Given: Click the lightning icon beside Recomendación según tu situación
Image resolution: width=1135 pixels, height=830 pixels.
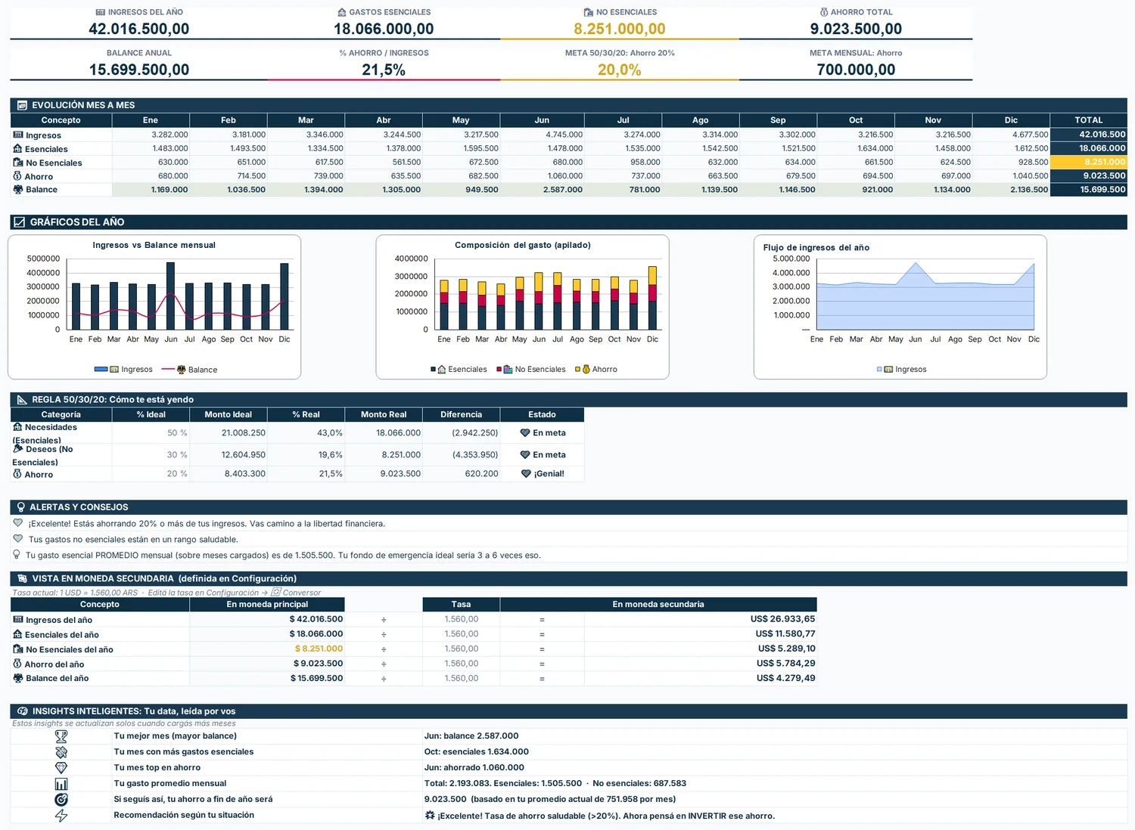Looking at the screenshot, I should click(x=61, y=816).
